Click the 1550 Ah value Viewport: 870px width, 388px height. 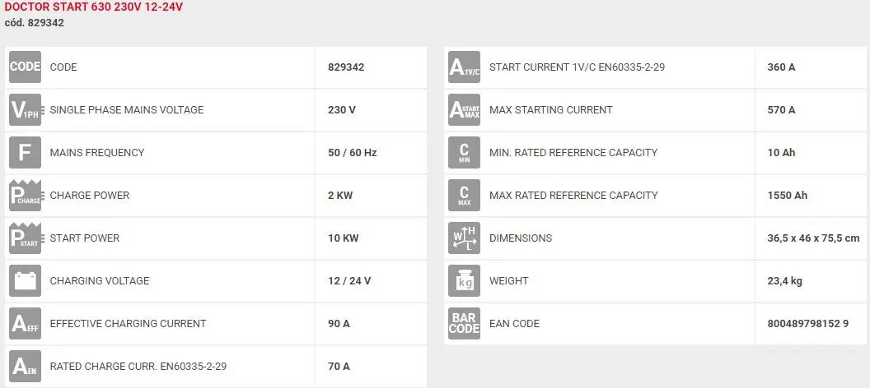point(788,196)
